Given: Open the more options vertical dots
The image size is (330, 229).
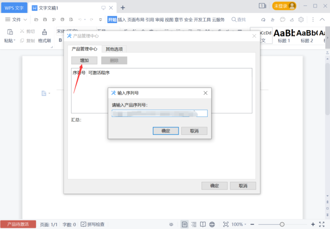Looking at the screenshot, I should [313, 20].
